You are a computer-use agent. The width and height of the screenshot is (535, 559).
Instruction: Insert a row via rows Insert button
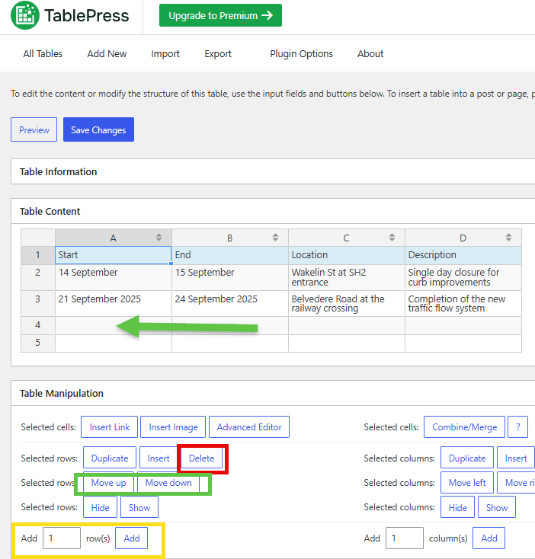pos(159,458)
